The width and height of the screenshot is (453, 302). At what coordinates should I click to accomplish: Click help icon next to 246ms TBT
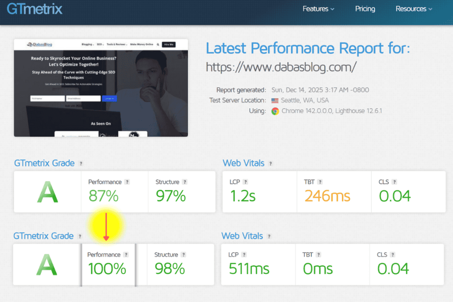320,182
